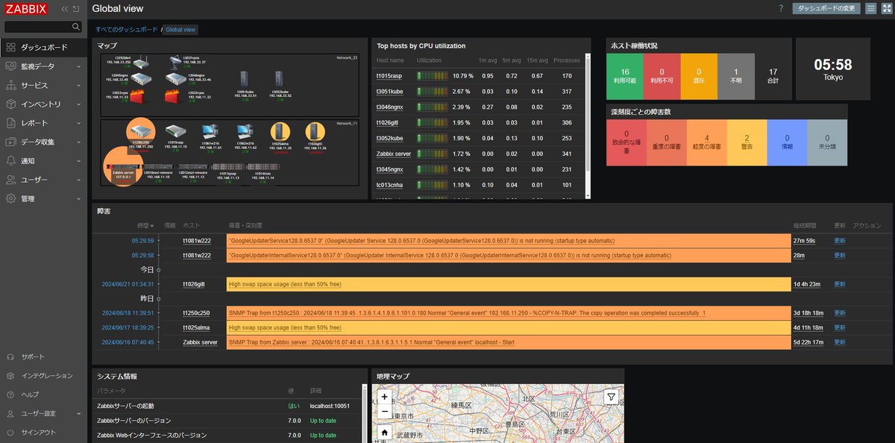Click 0 利用不可 red tile
The width and height of the screenshot is (895, 443).
click(x=662, y=76)
